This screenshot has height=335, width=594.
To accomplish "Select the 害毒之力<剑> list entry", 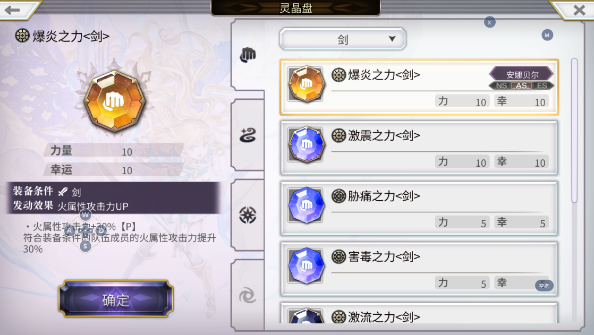I will click(419, 269).
